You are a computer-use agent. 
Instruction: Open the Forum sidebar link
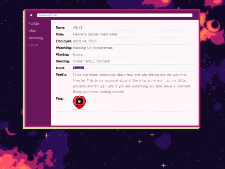(33, 45)
